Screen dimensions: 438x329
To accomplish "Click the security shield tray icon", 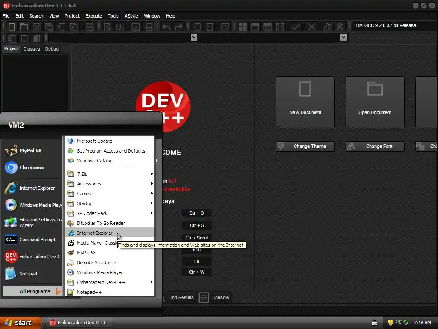I will coord(391,323).
